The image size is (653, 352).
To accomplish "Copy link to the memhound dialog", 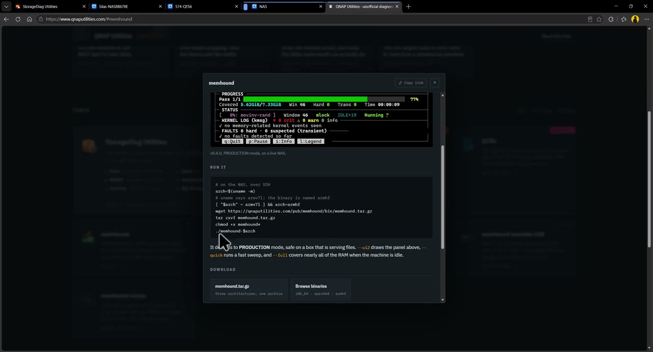I will click(411, 83).
